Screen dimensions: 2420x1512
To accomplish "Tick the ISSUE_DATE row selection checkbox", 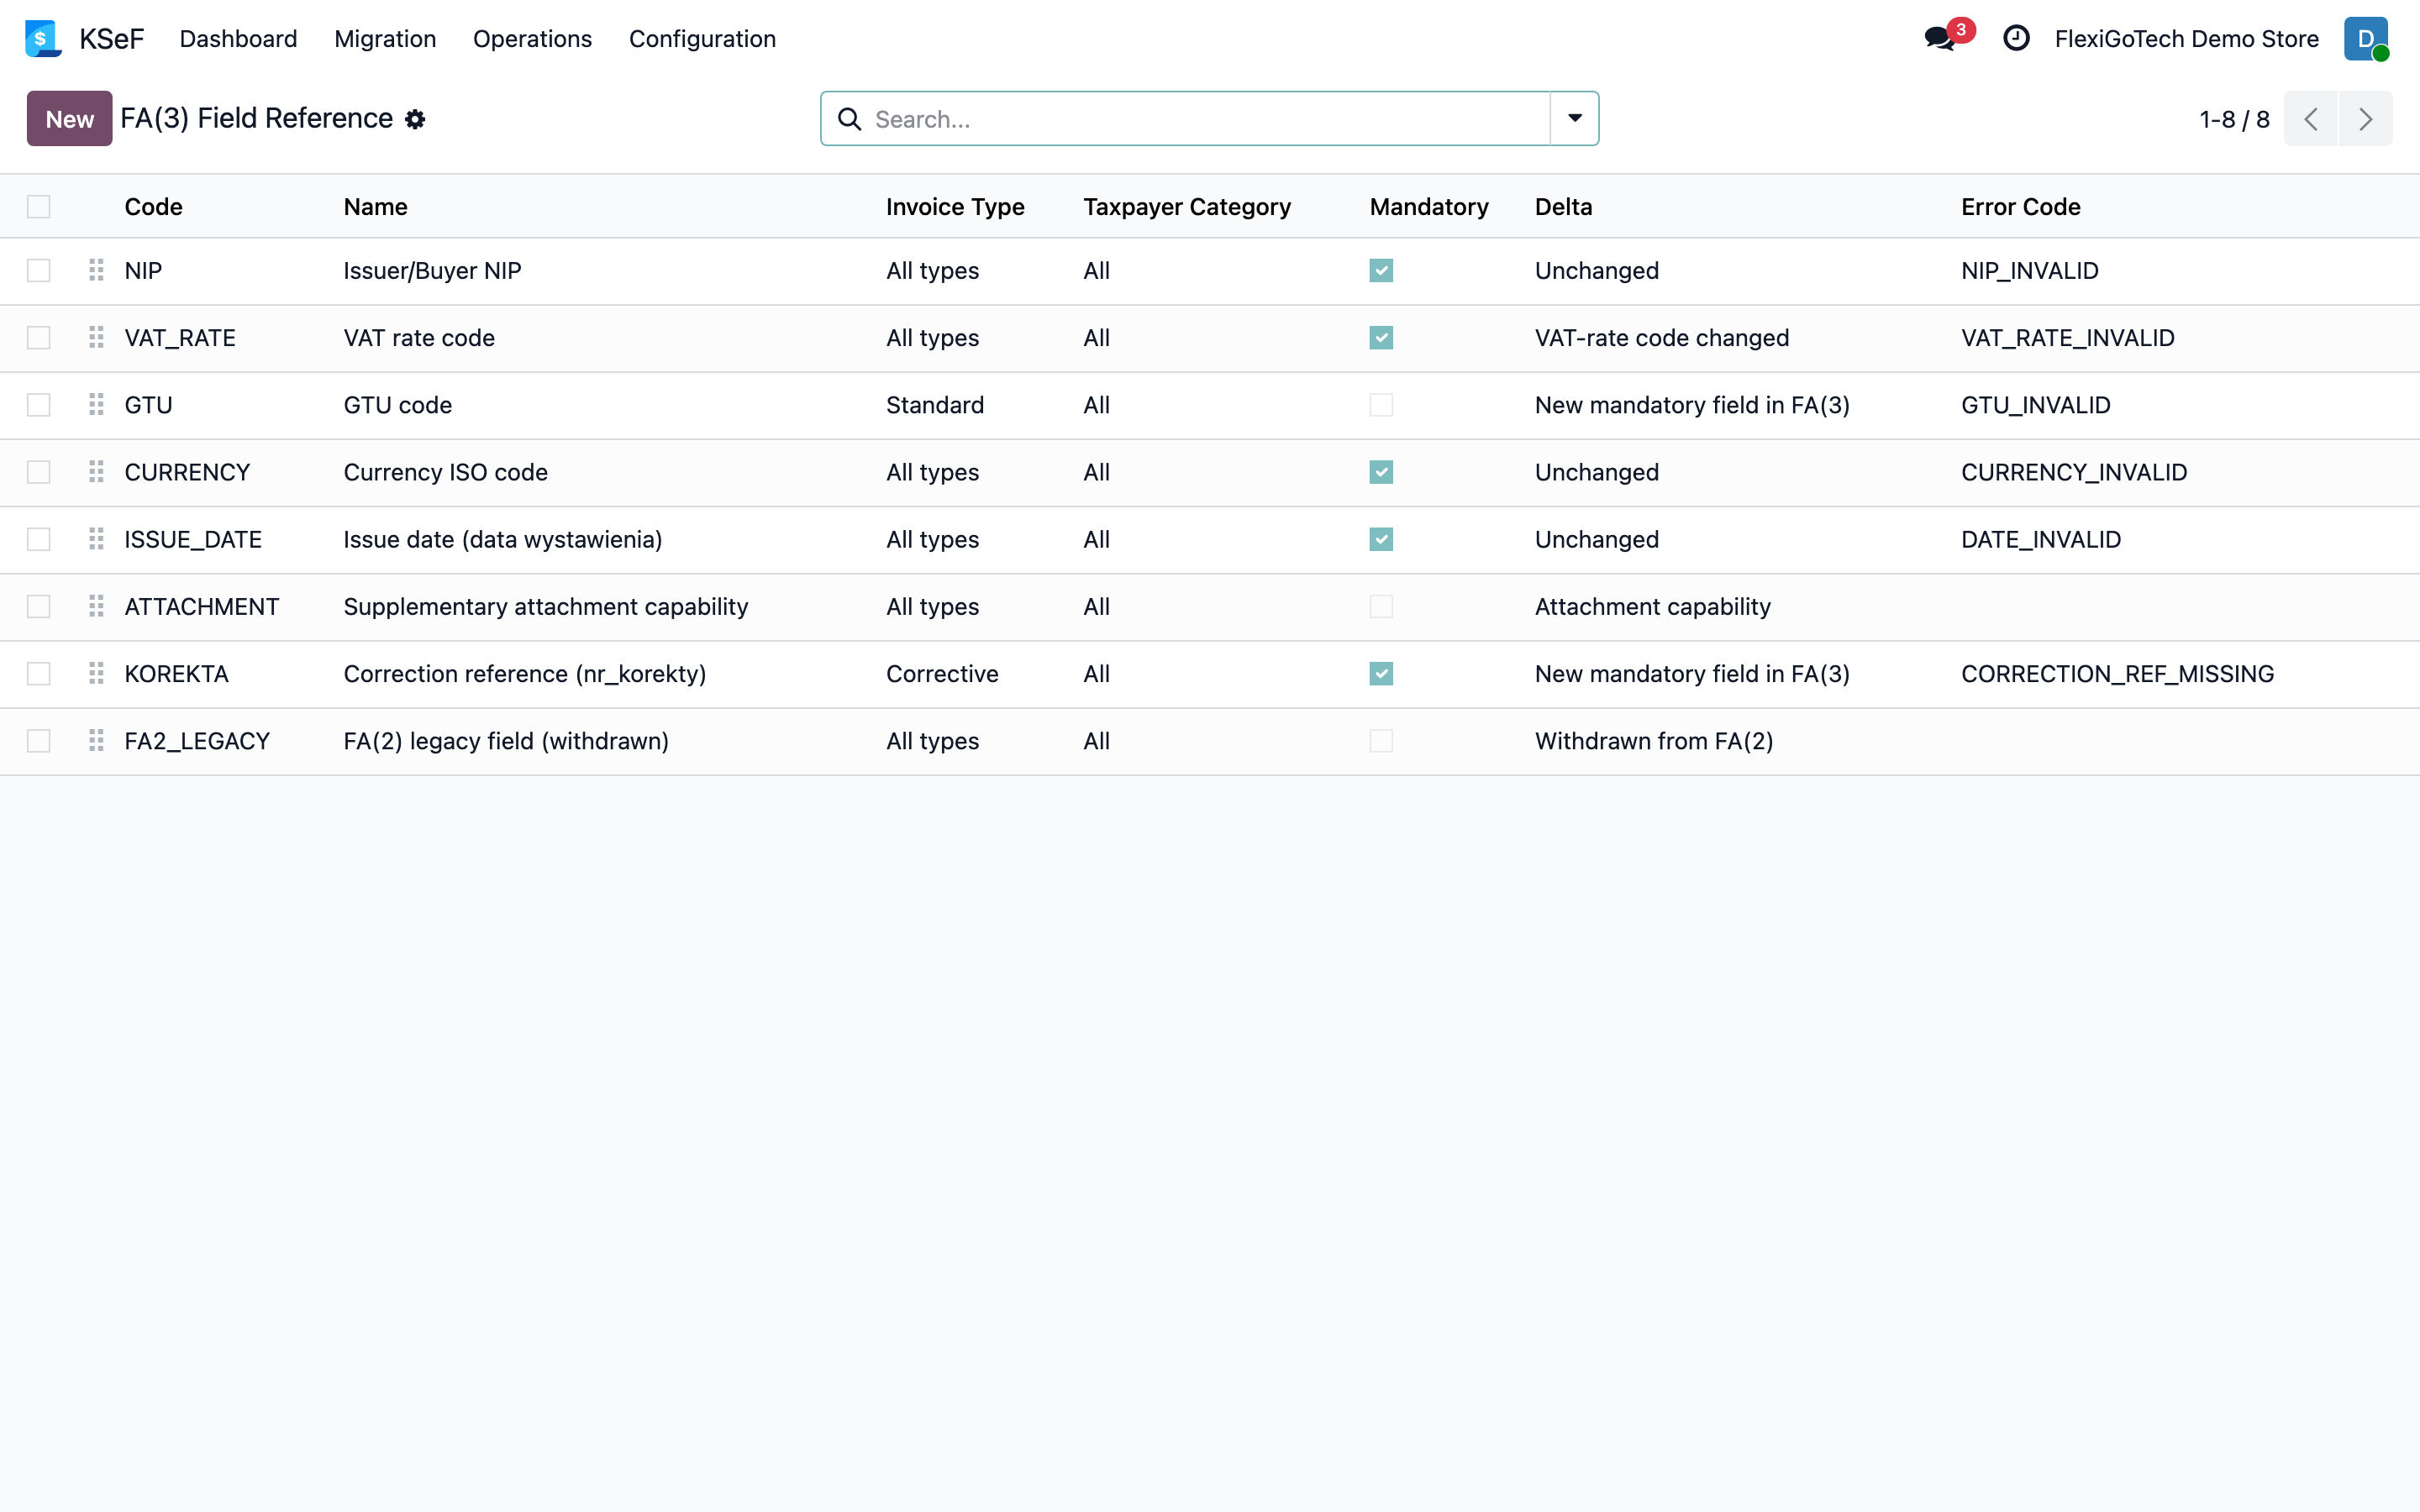I will pos(39,539).
